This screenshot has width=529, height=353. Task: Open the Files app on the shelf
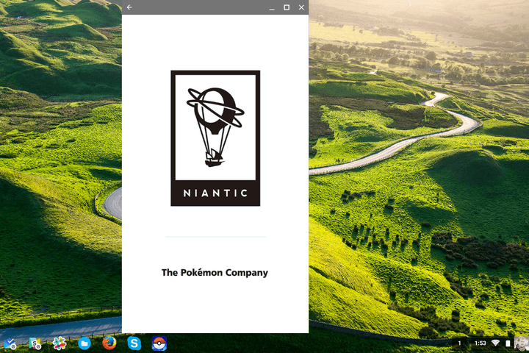(x=84, y=343)
